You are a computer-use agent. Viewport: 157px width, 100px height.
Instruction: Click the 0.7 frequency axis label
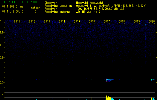(2, 82)
